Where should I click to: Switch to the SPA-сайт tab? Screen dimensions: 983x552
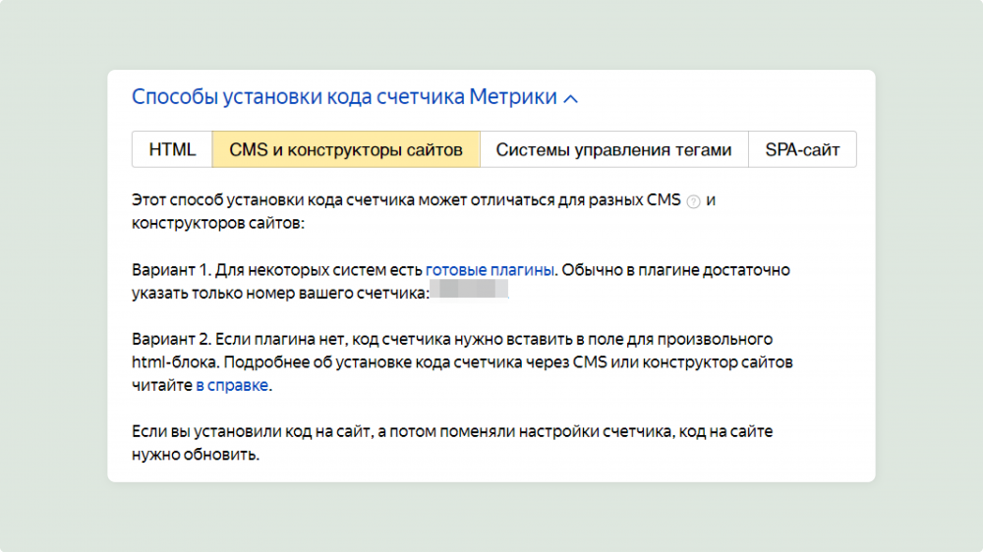[x=802, y=149]
